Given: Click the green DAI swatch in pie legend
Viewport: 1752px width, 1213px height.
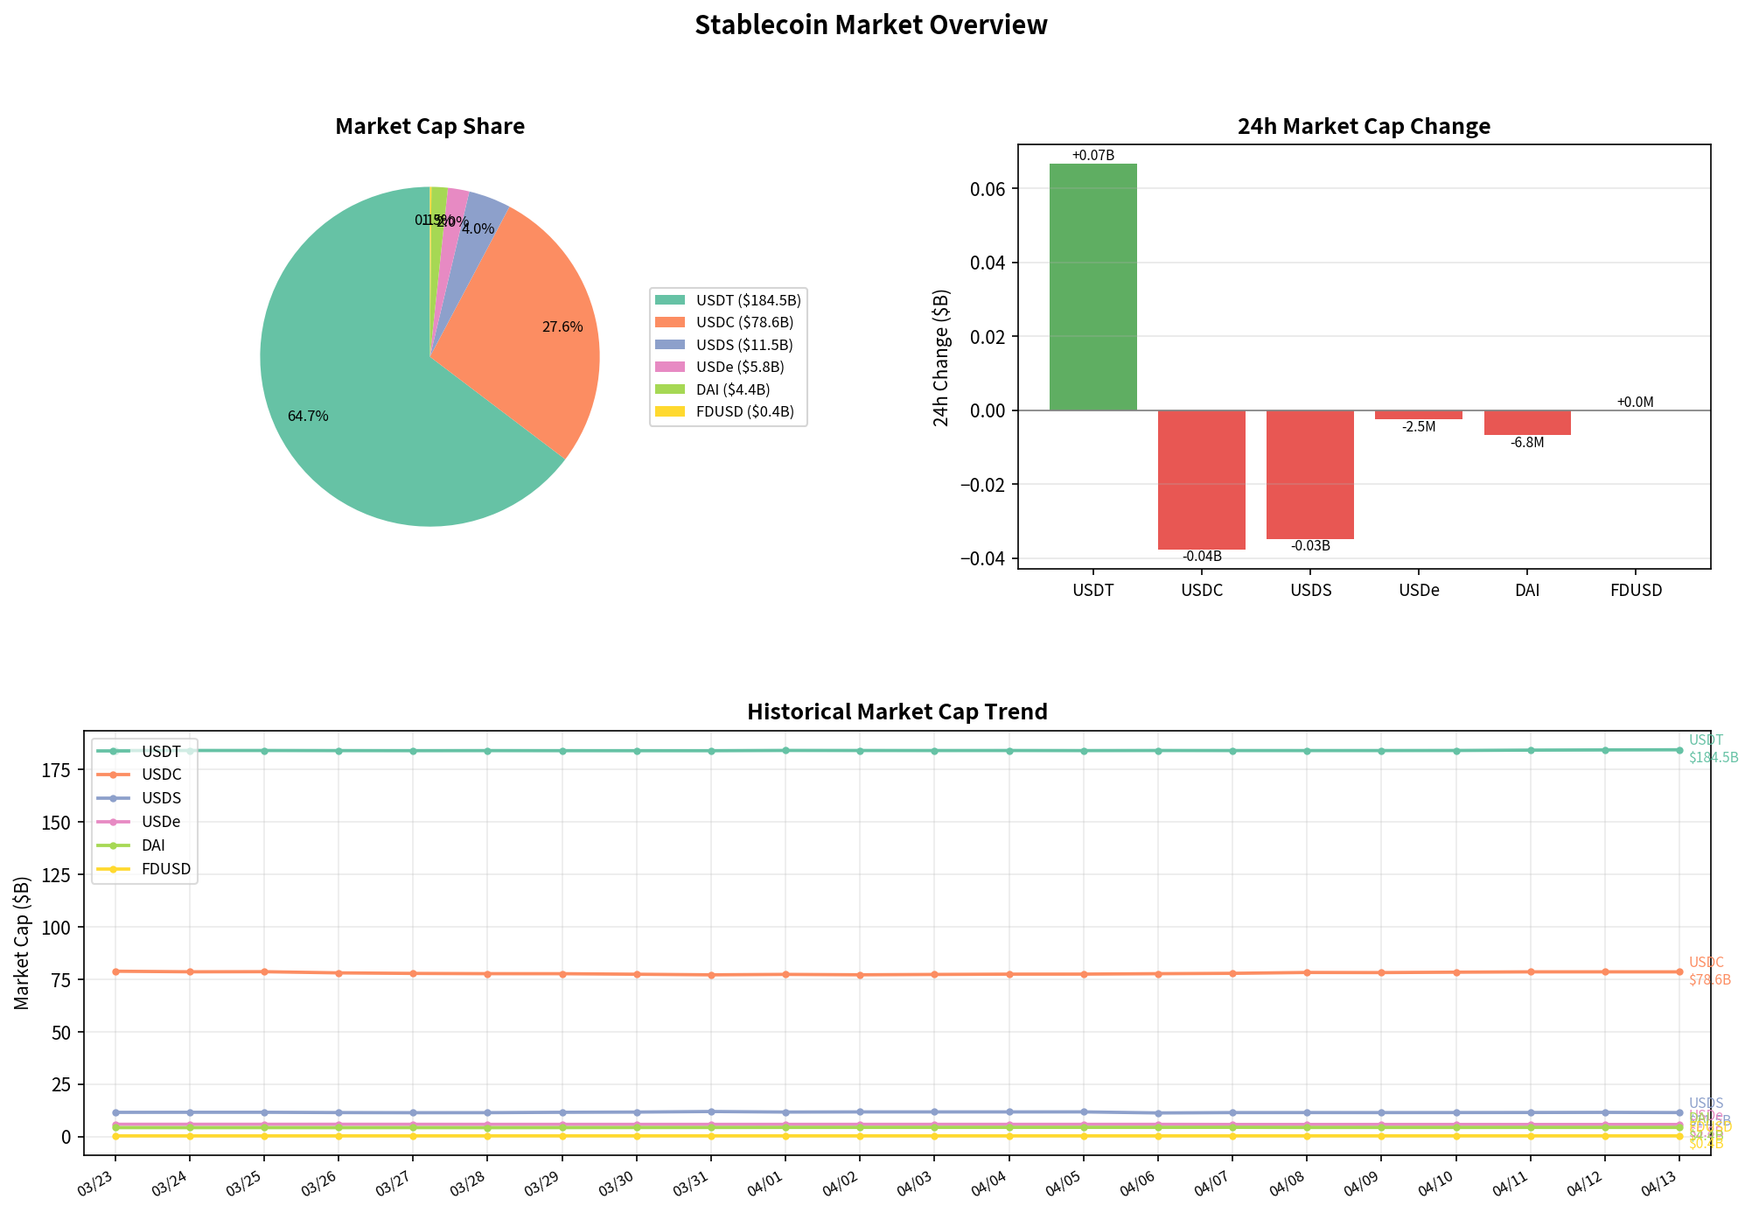Looking at the screenshot, I should point(670,389).
